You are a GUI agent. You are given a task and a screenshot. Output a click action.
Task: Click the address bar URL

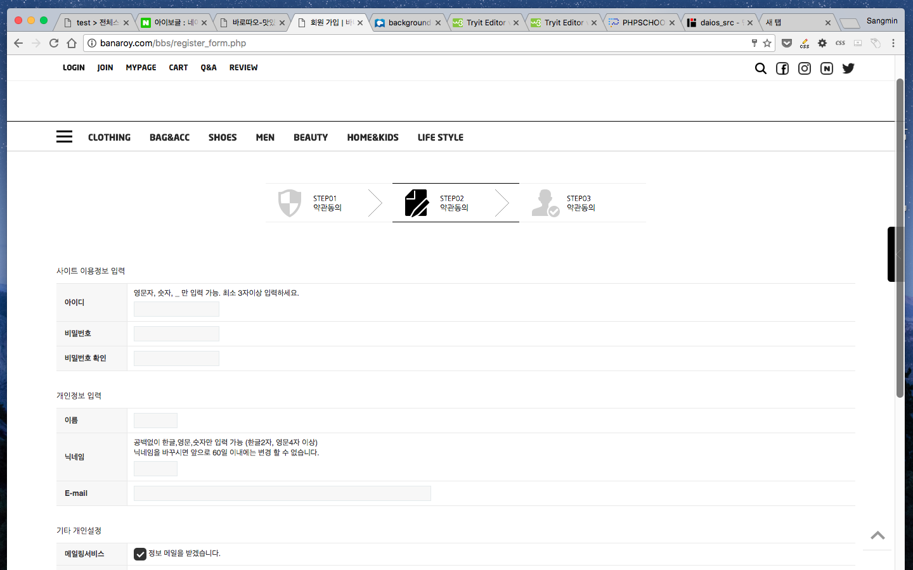(173, 43)
